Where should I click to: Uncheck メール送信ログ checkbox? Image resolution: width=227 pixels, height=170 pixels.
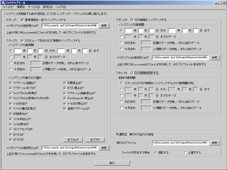(x=11, y=104)
